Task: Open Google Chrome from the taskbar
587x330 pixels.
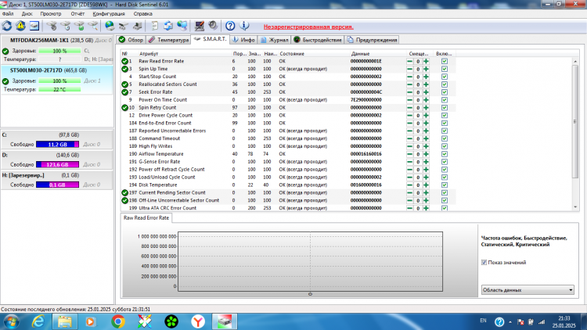Action: pos(118,321)
